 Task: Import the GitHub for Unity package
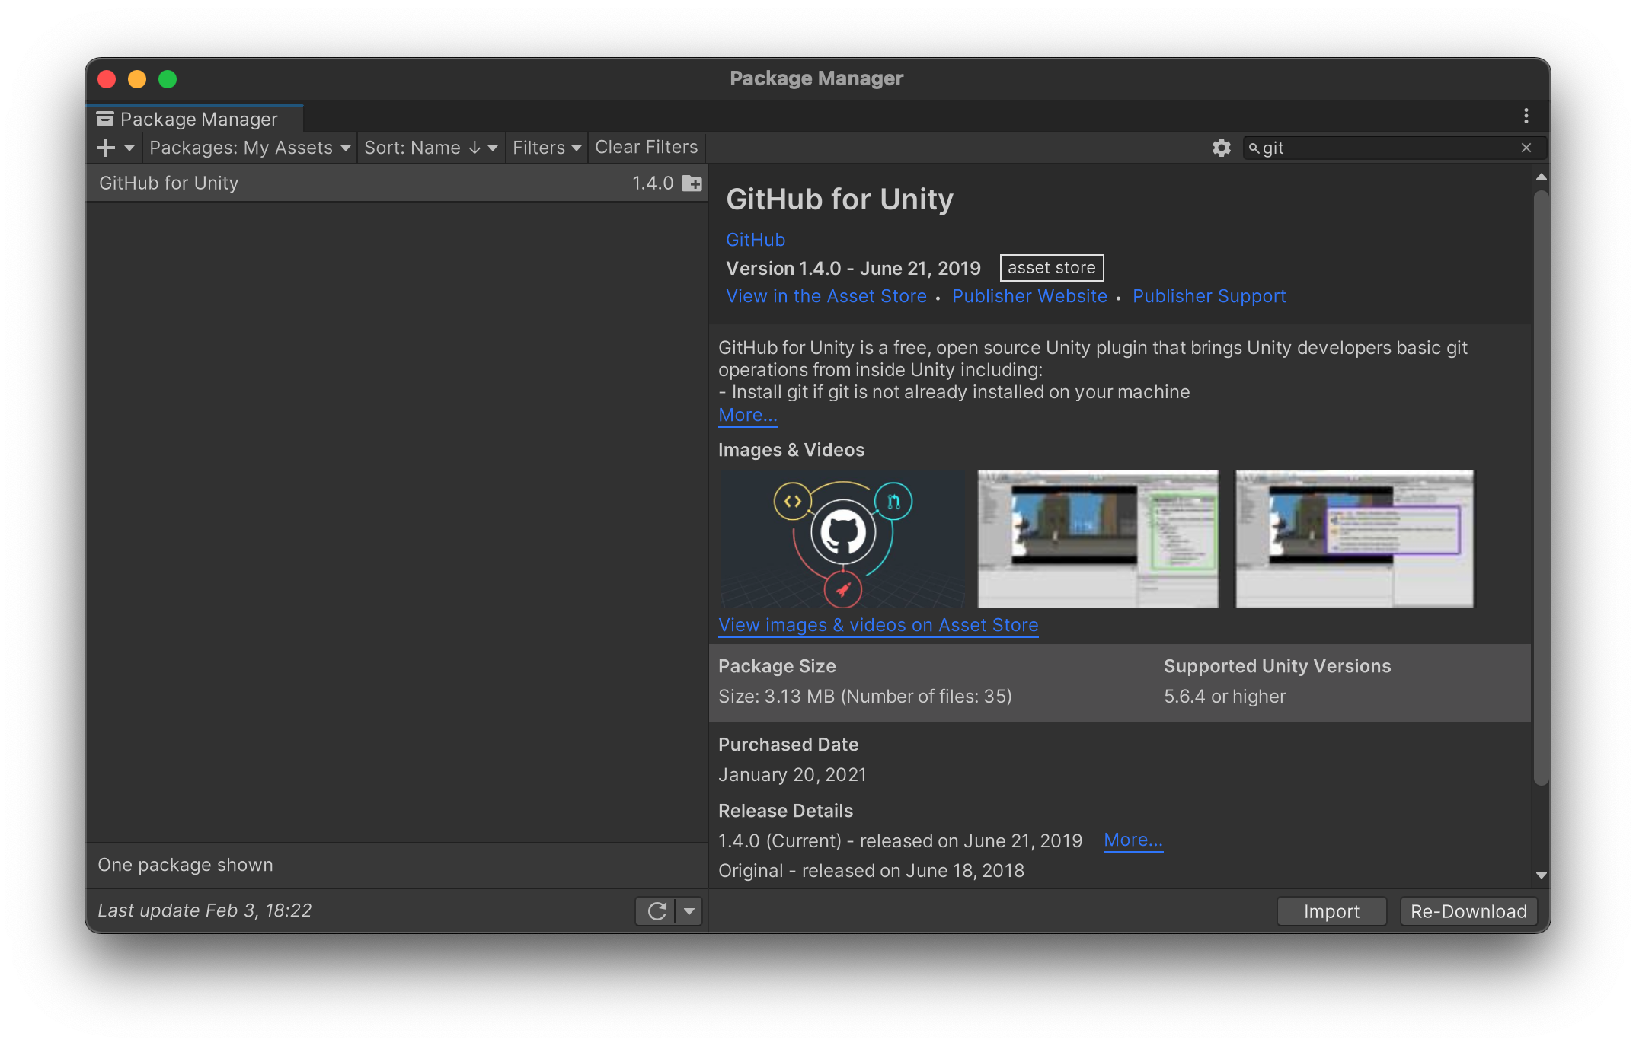tap(1331, 910)
